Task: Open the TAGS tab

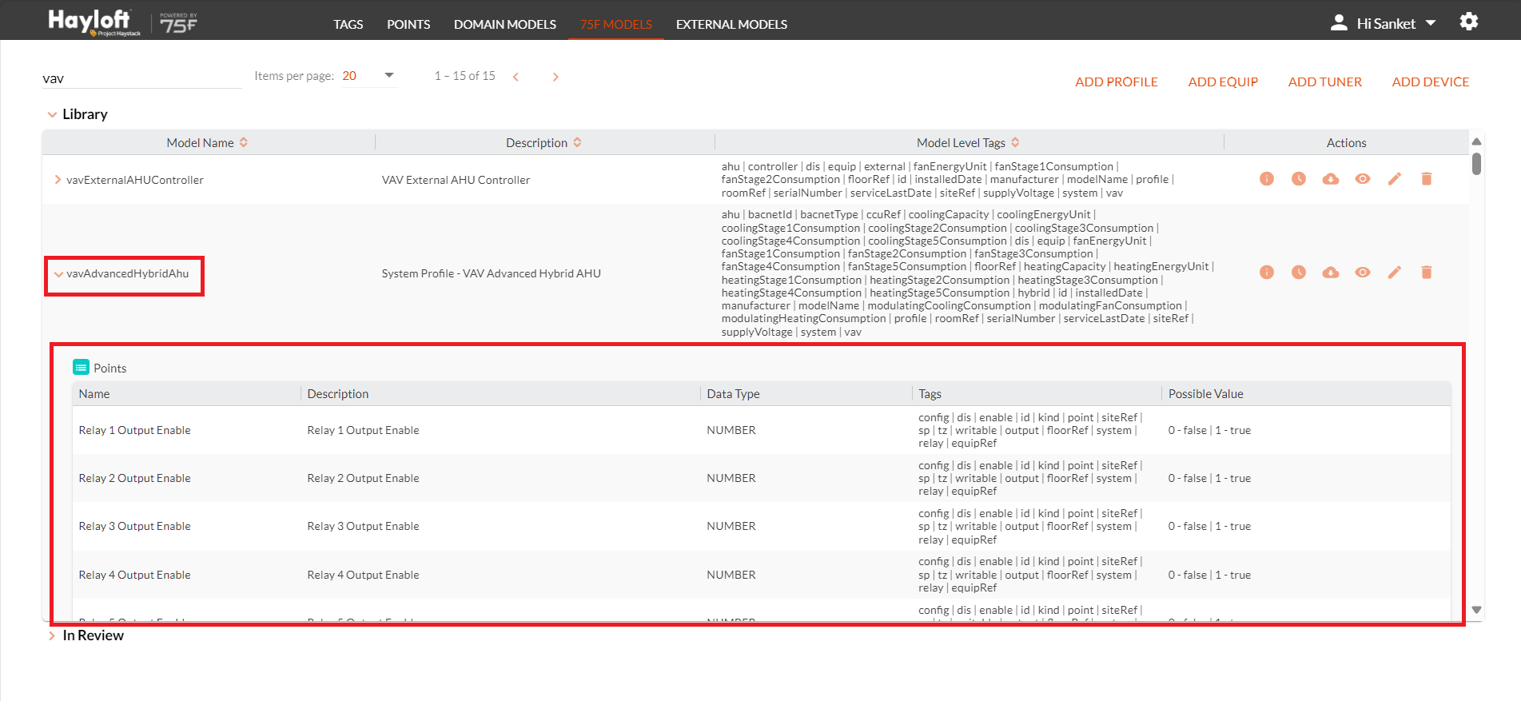Action: point(348,24)
